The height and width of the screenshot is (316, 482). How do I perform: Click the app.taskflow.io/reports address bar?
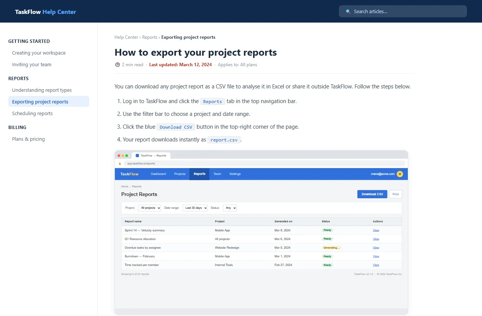264,163
